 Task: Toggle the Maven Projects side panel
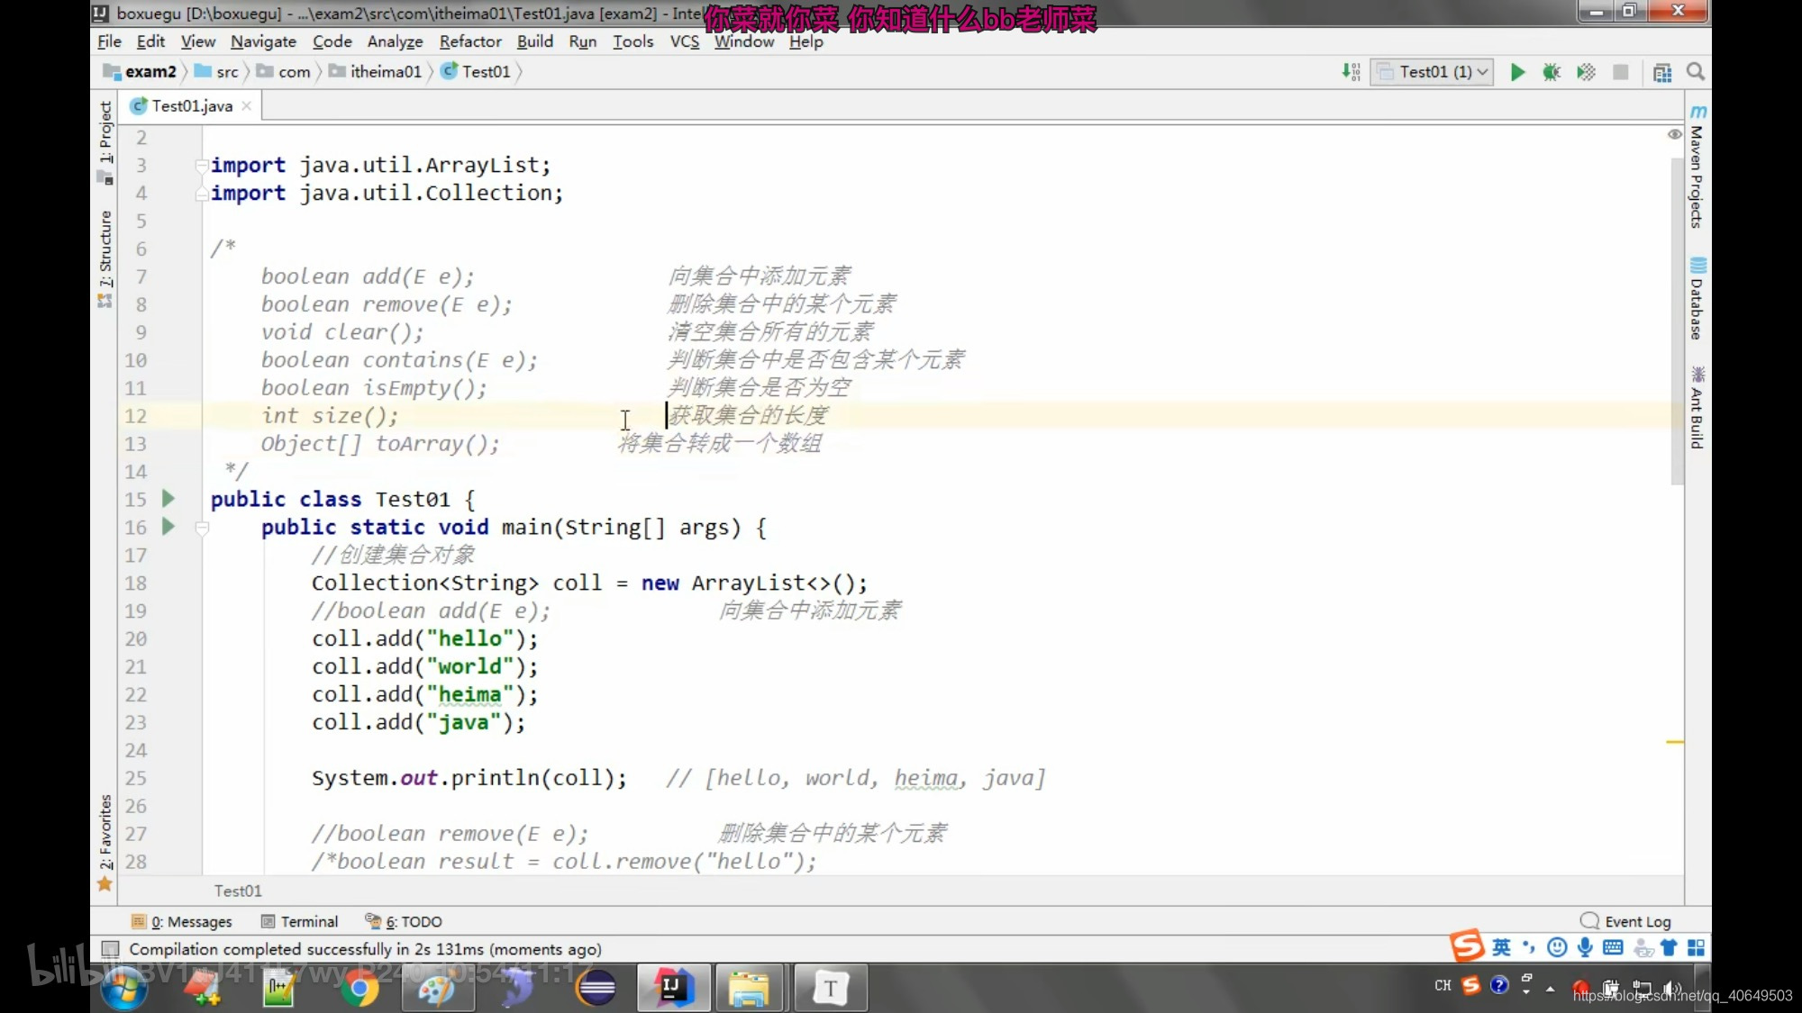pyautogui.click(x=1697, y=167)
